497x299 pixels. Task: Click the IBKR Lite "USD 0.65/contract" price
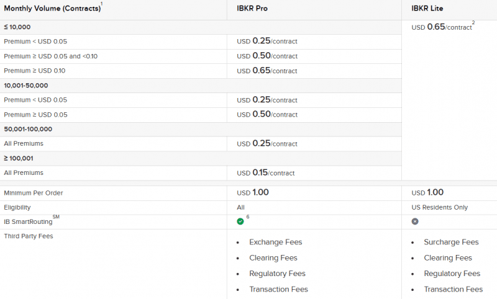(x=442, y=27)
